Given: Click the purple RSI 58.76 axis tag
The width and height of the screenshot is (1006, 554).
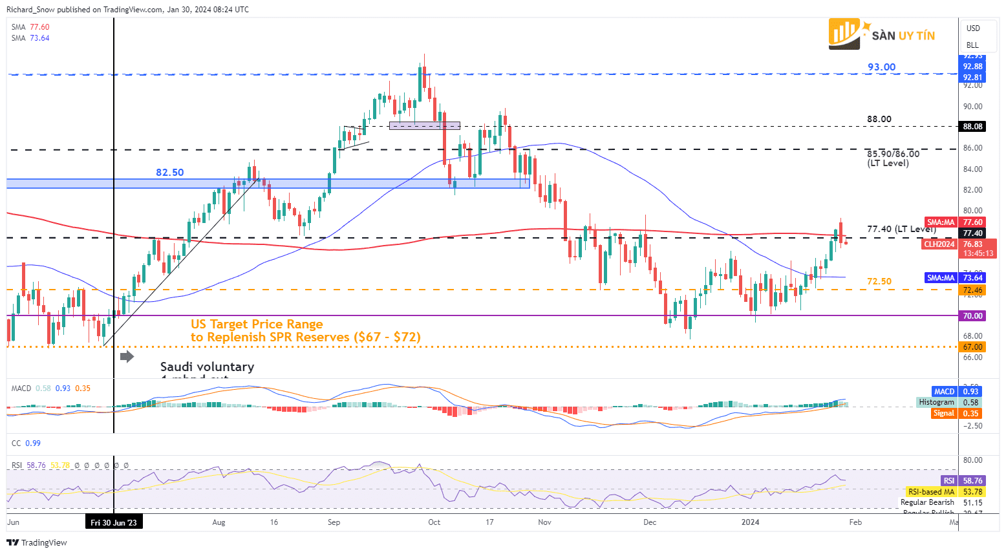Looking at the screenshot, I should pyautogui.click(x=963, y=481).
